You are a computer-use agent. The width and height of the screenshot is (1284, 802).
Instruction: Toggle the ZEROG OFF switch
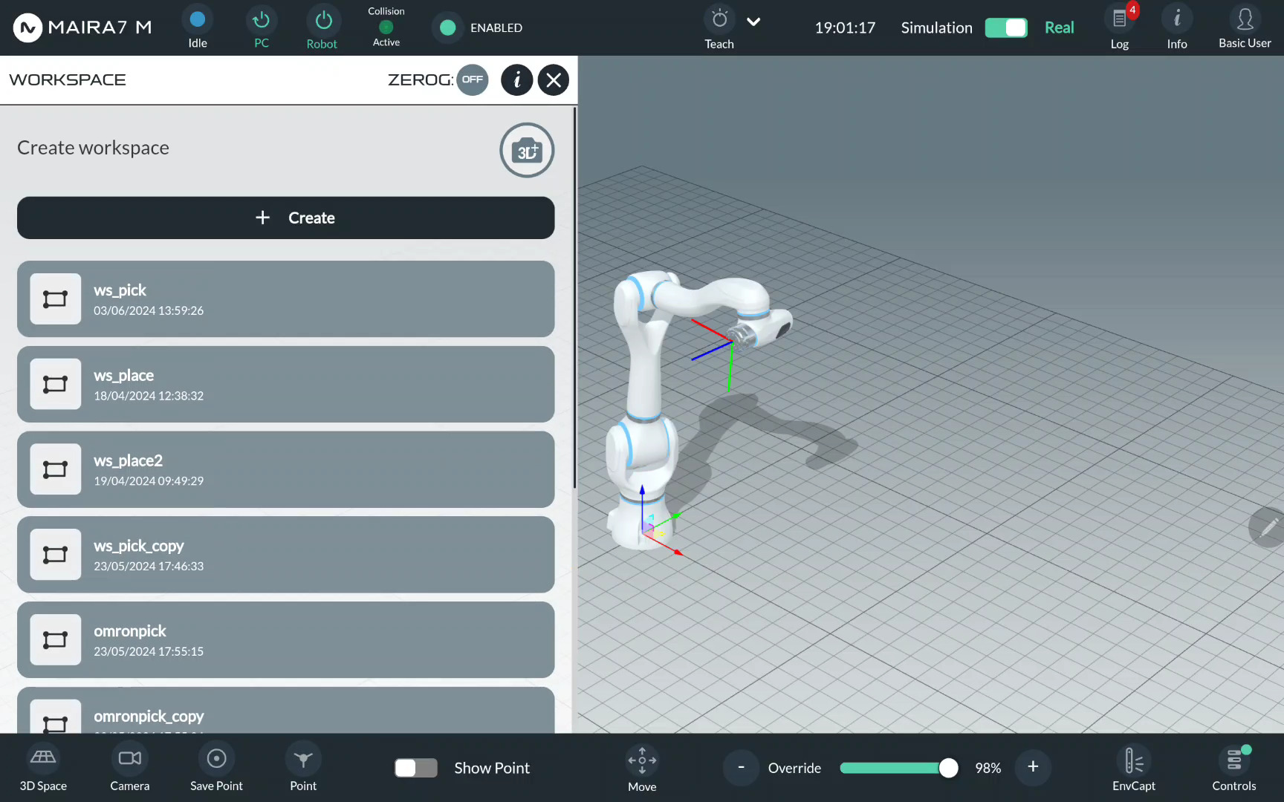(473, 79)
